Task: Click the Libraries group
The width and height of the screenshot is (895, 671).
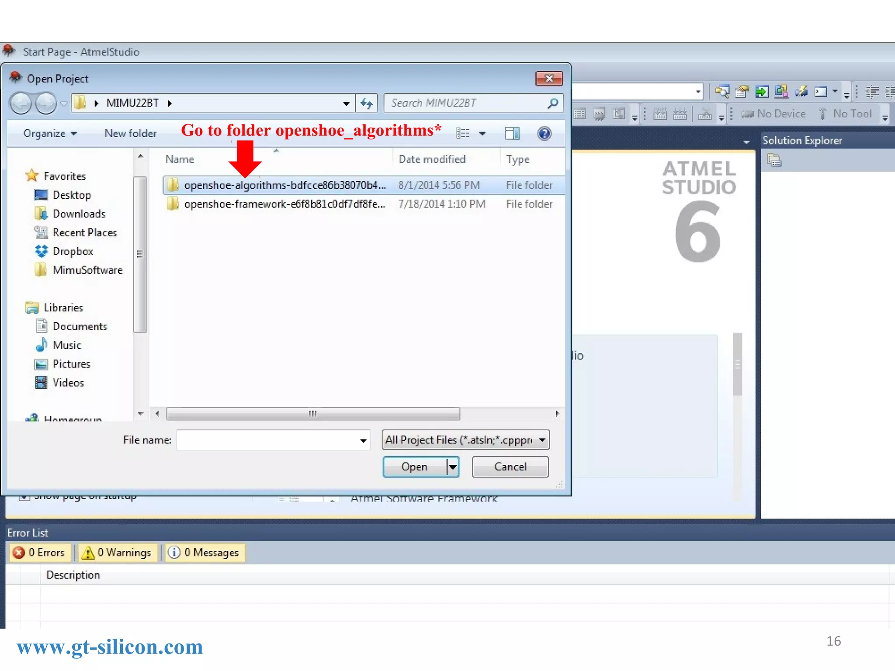Action: coord(63,308)
